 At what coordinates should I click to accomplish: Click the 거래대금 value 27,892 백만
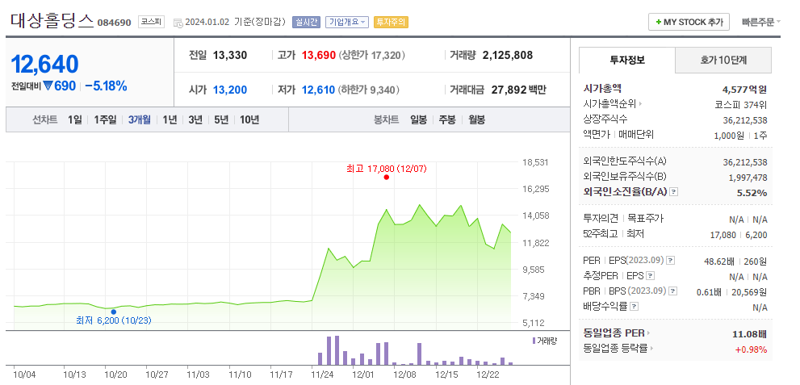[x=518, y=90]
